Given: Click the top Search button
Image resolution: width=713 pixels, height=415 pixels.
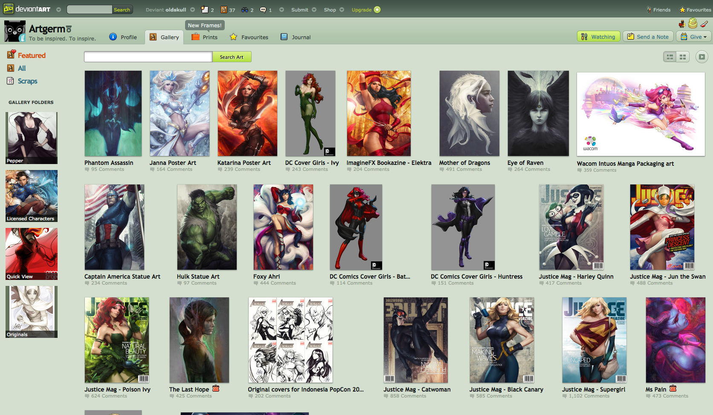Looking at the screenshot, I should 122,9.
